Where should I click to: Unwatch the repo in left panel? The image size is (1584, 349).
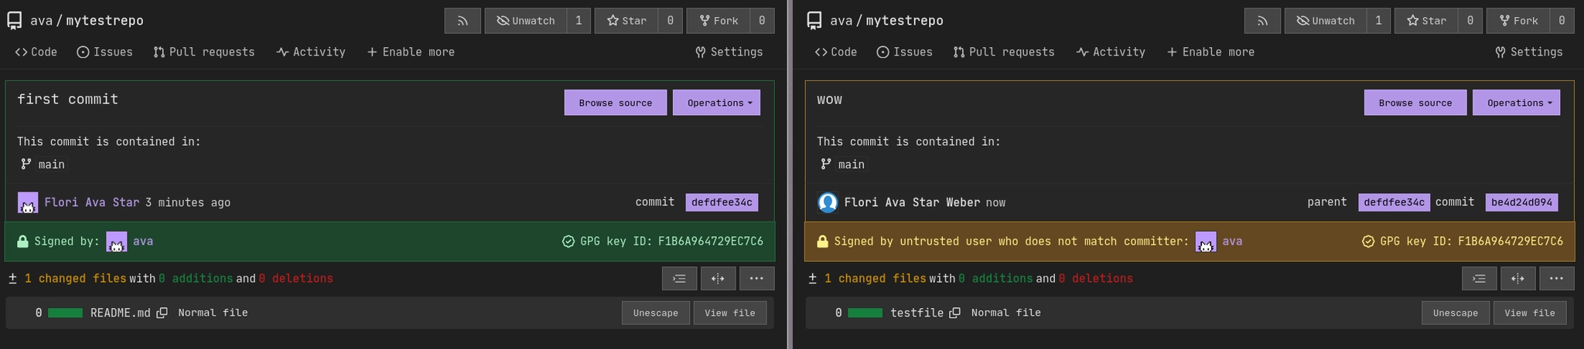526,21
